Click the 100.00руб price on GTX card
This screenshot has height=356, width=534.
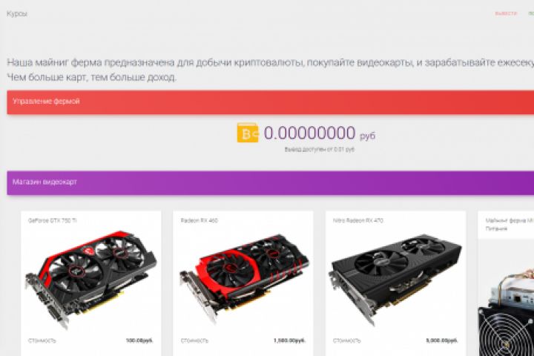click(x=139, y=340)
